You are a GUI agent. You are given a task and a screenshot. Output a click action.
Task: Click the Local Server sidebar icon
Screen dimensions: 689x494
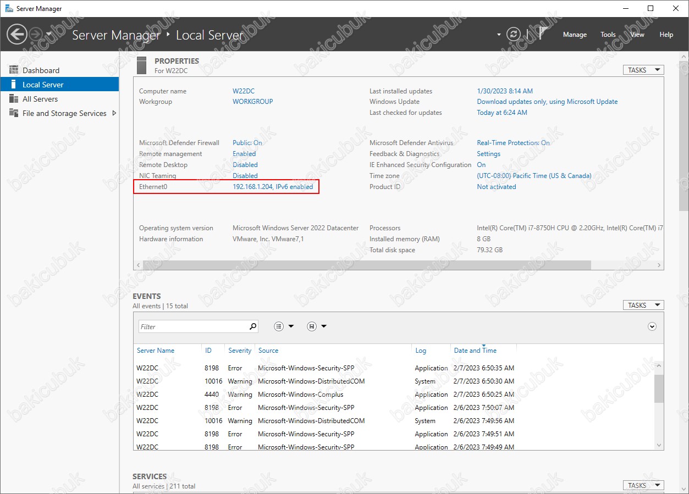[x=14, y=85]
